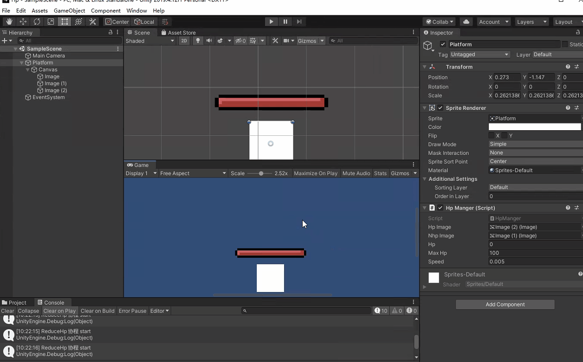Open the Window menu
This screenshot has width=583, height=362.
pos(137,10)
